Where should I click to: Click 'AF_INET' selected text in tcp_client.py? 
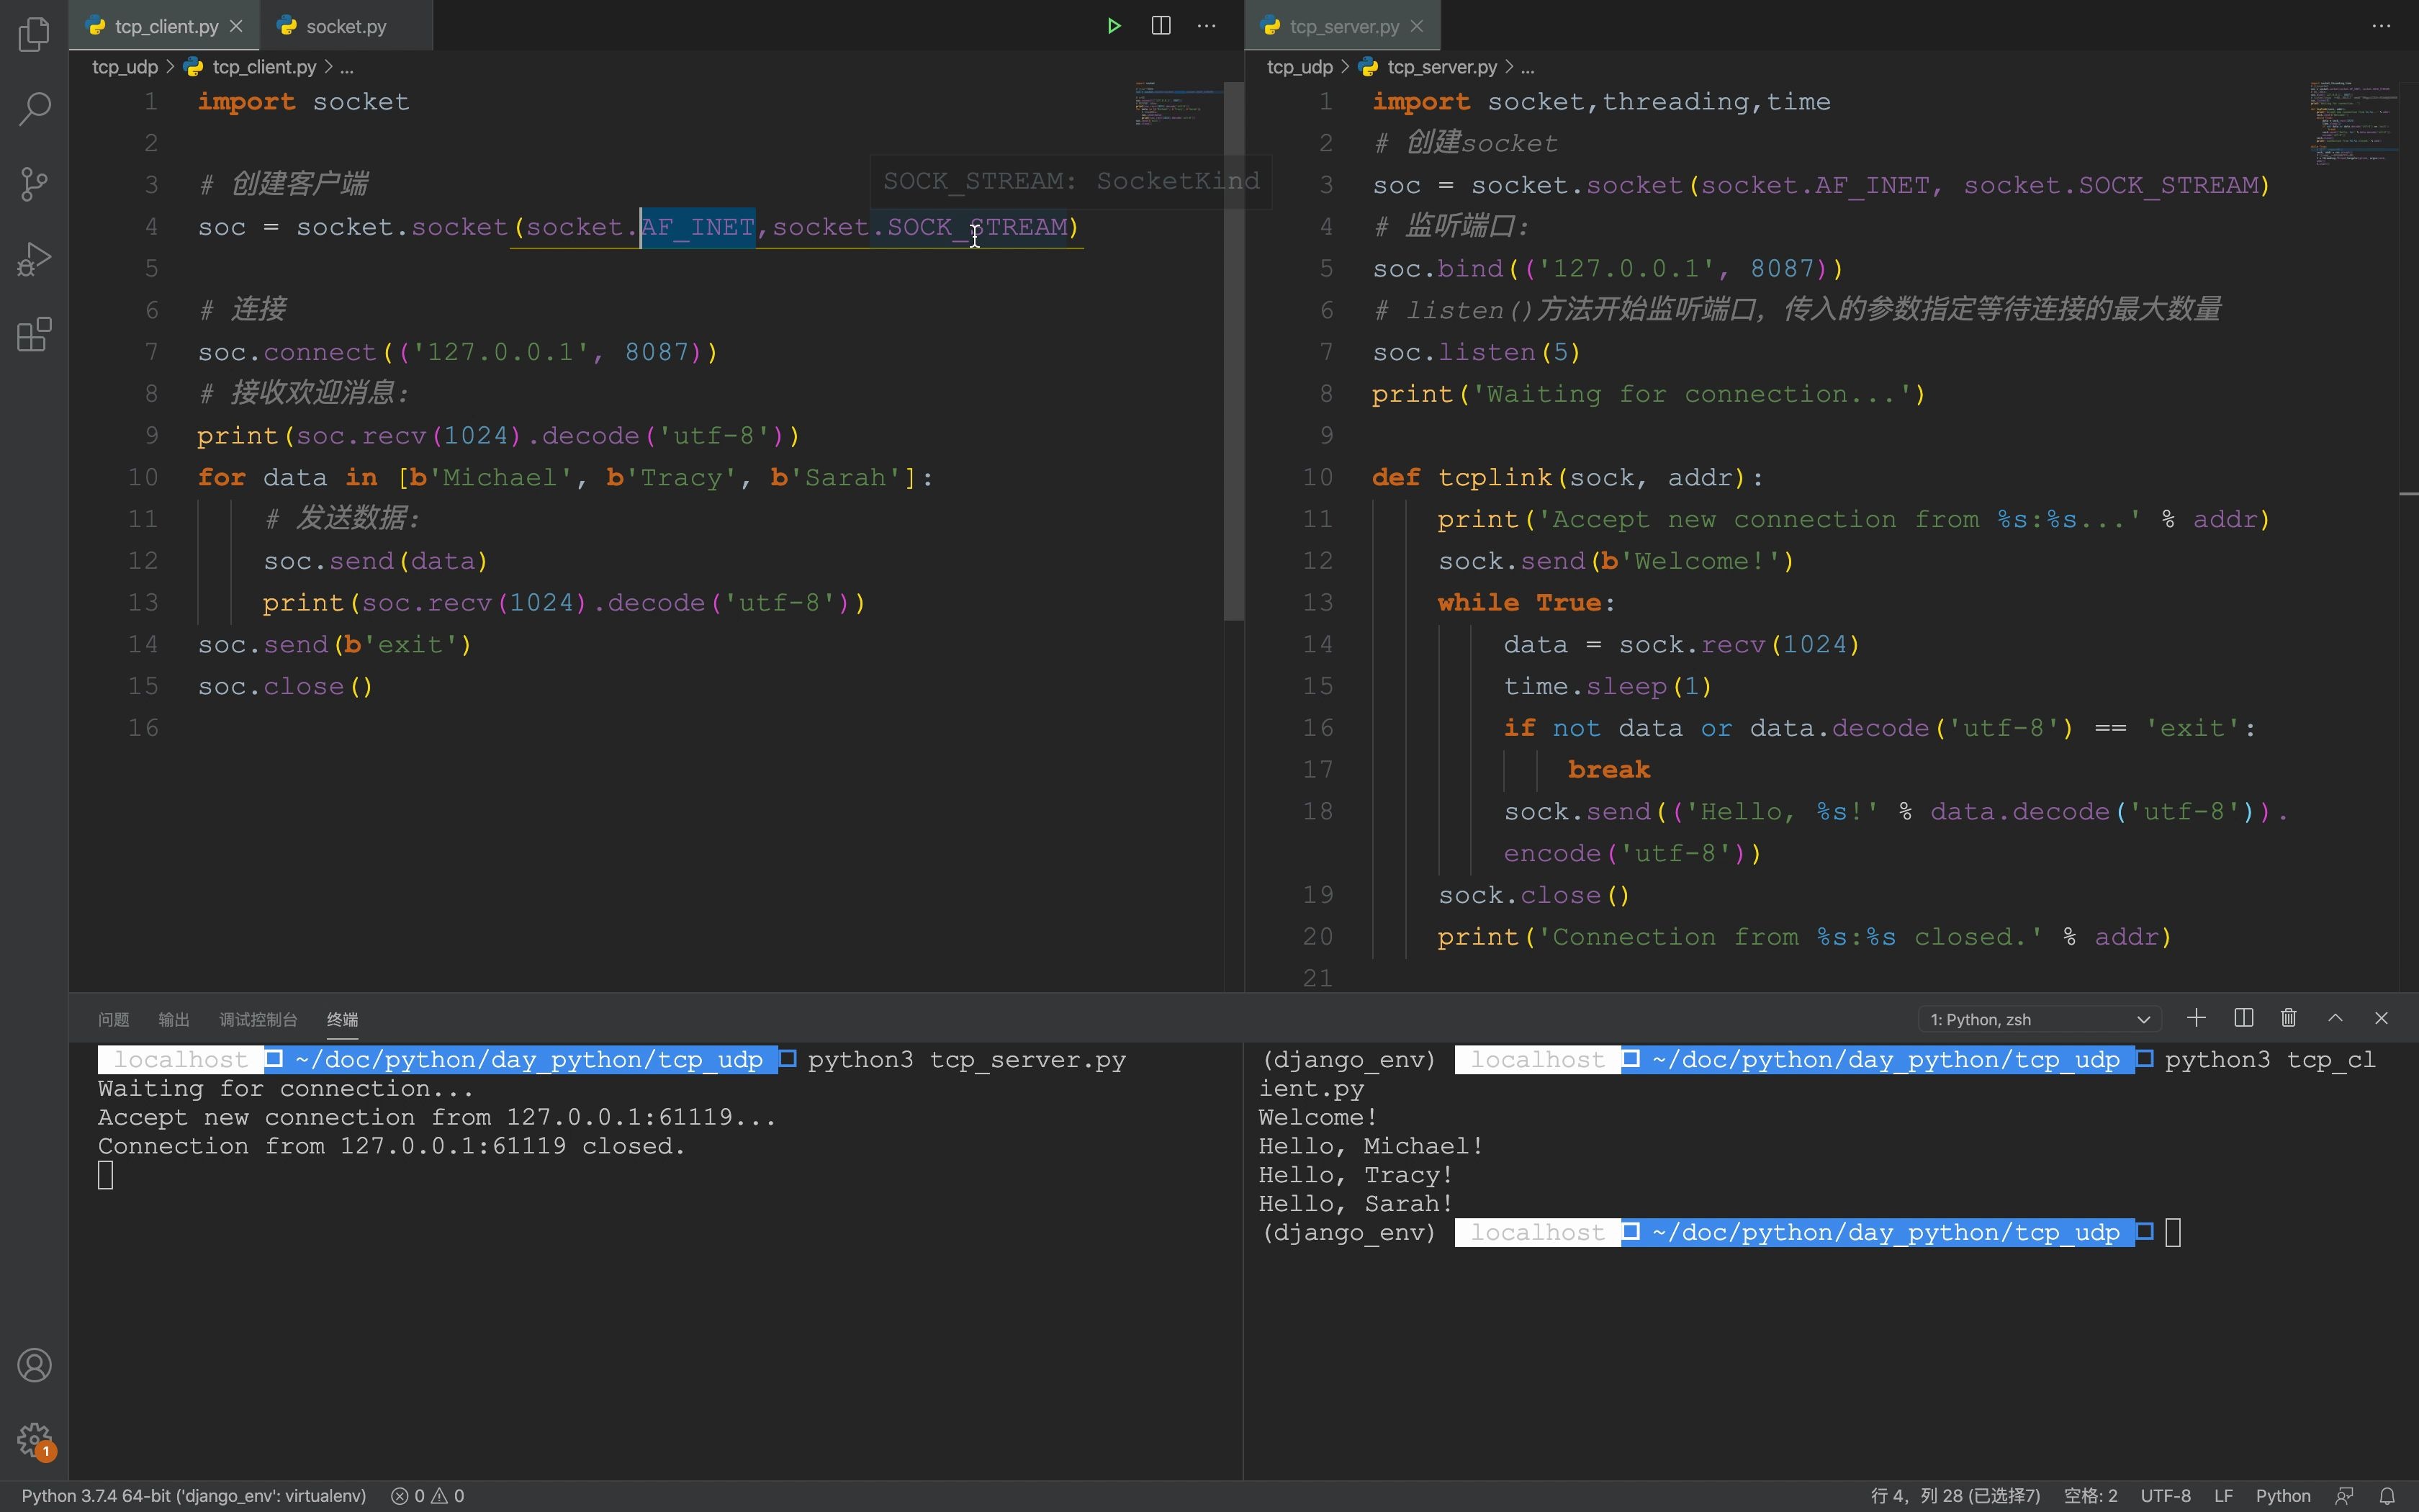tap(698, 227)
